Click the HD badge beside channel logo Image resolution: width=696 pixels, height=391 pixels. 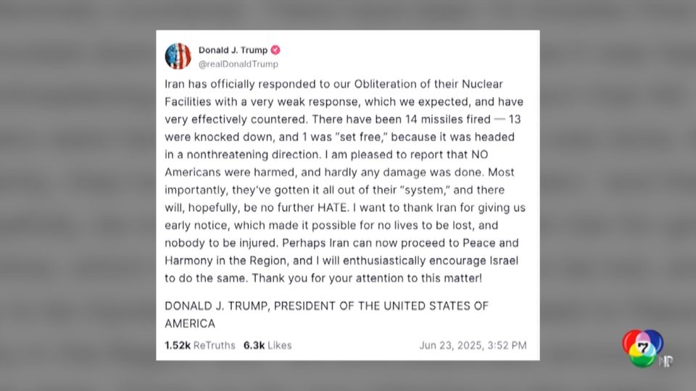(x=666, y=361)
